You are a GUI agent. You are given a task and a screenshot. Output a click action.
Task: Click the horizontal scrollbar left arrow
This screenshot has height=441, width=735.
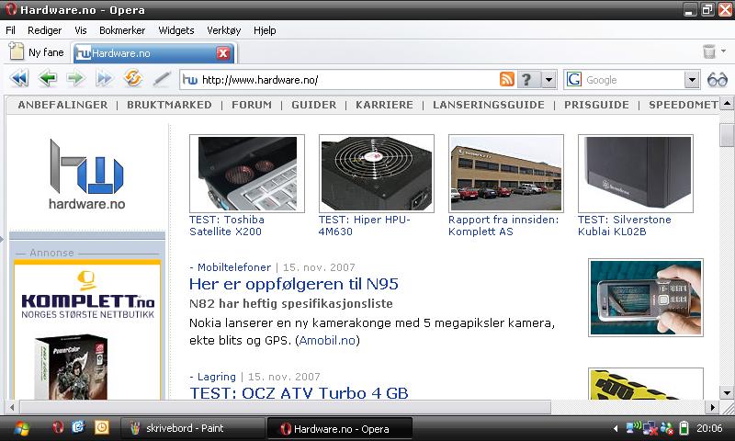12,407
